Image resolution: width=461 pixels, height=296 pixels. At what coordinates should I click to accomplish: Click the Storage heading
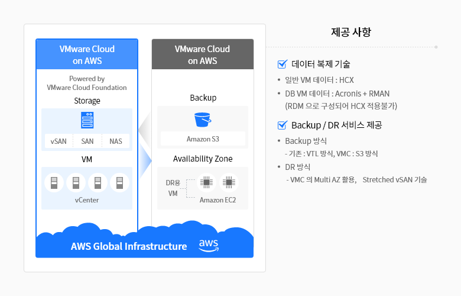click(x=87, y=101)
